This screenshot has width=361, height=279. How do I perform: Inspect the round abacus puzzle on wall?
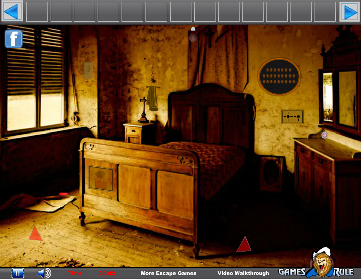click(x=279, y=77)
